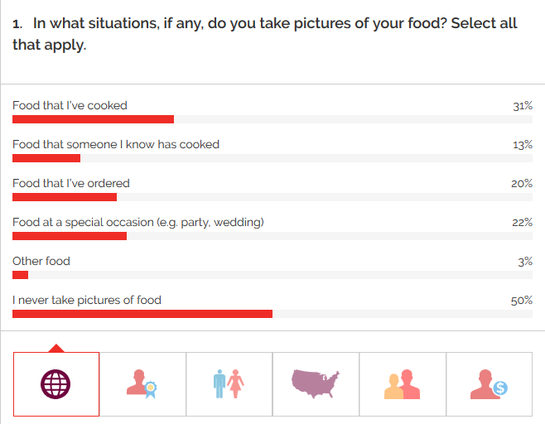Viewport: 545px width, 424px height.
Task: Click the two-people group icon tab
Action: click(x=403, y=383)
